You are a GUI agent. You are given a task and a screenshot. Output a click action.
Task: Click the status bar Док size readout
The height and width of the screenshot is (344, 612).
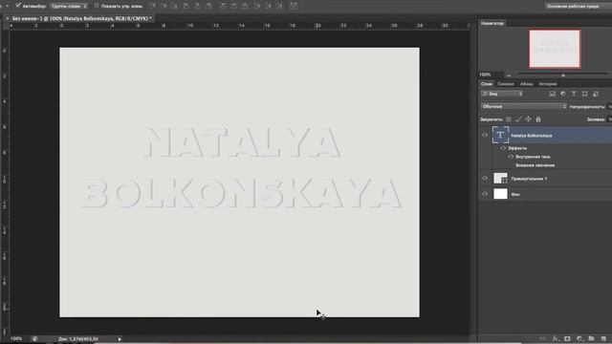tap(78, 339)
